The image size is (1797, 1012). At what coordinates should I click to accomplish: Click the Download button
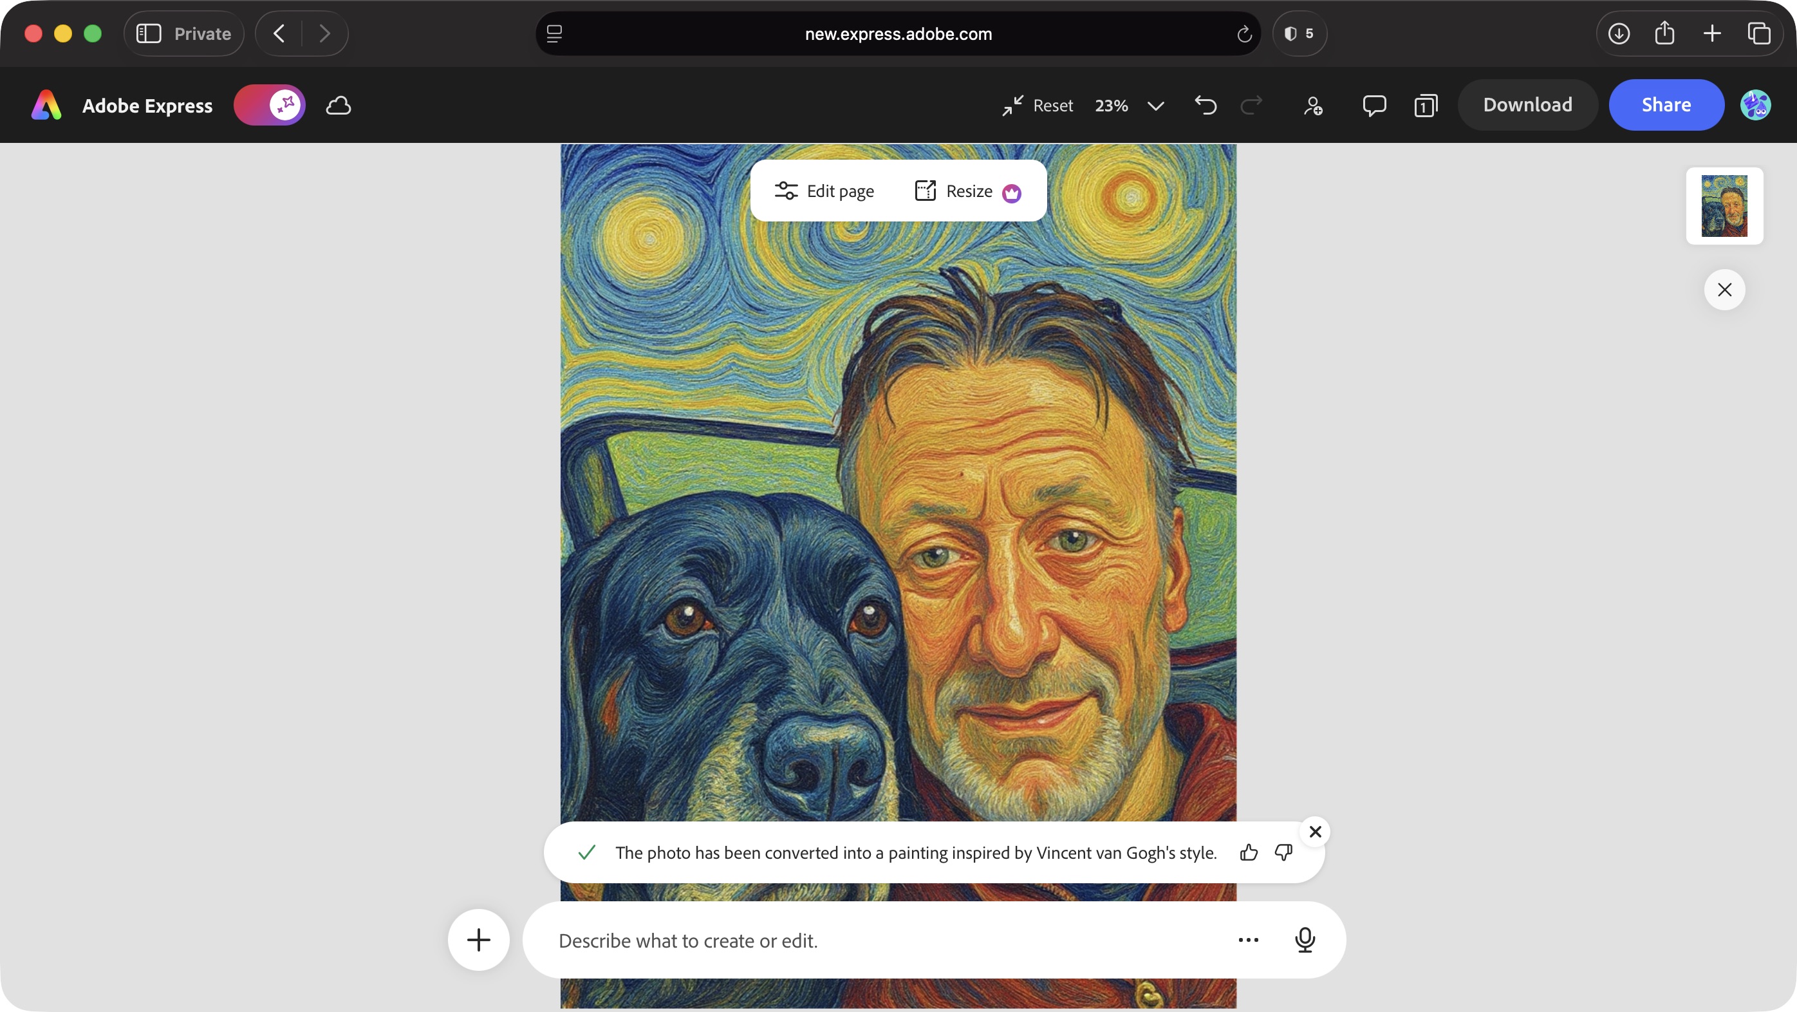coord(1528,105)
